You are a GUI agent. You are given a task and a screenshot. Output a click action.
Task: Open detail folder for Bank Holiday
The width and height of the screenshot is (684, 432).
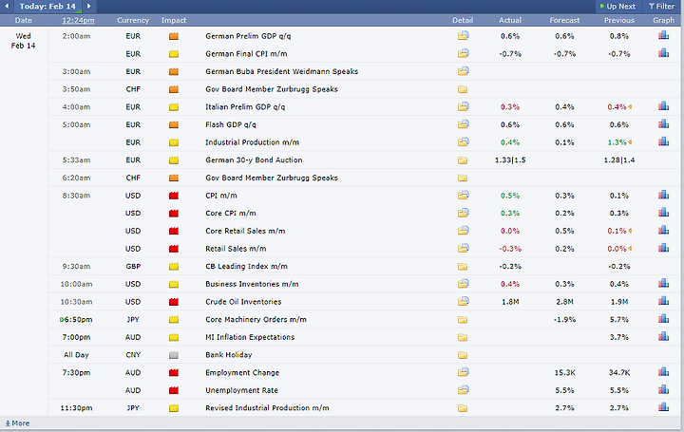463,355
